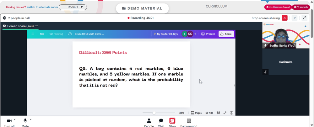Open Screen share options ellipsis
The image size is (314, 127).
pyautogui.click(x=37, y=26)
